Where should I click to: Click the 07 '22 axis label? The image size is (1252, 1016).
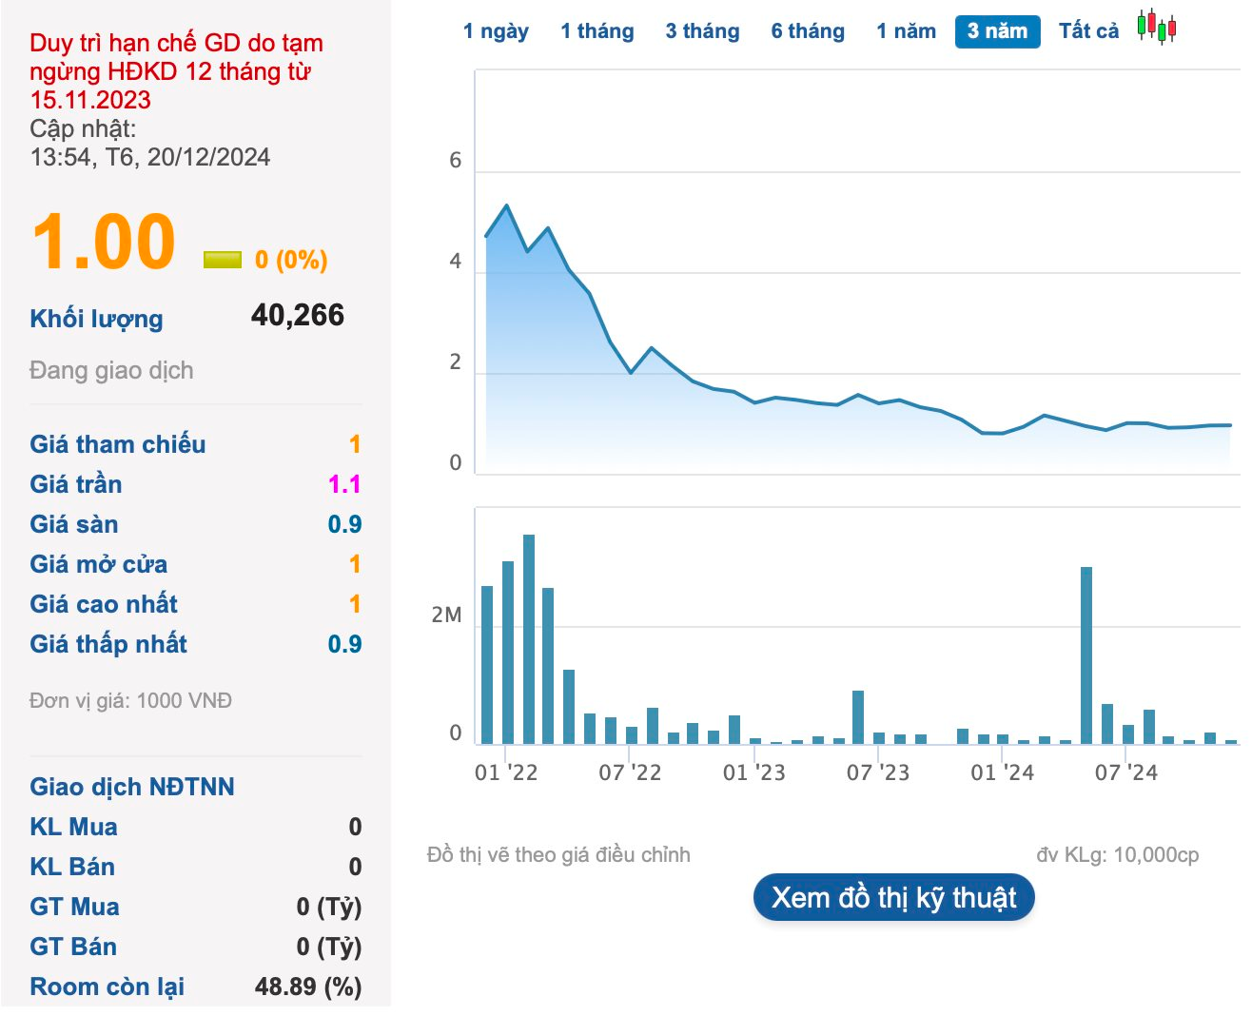click(630, 772)
